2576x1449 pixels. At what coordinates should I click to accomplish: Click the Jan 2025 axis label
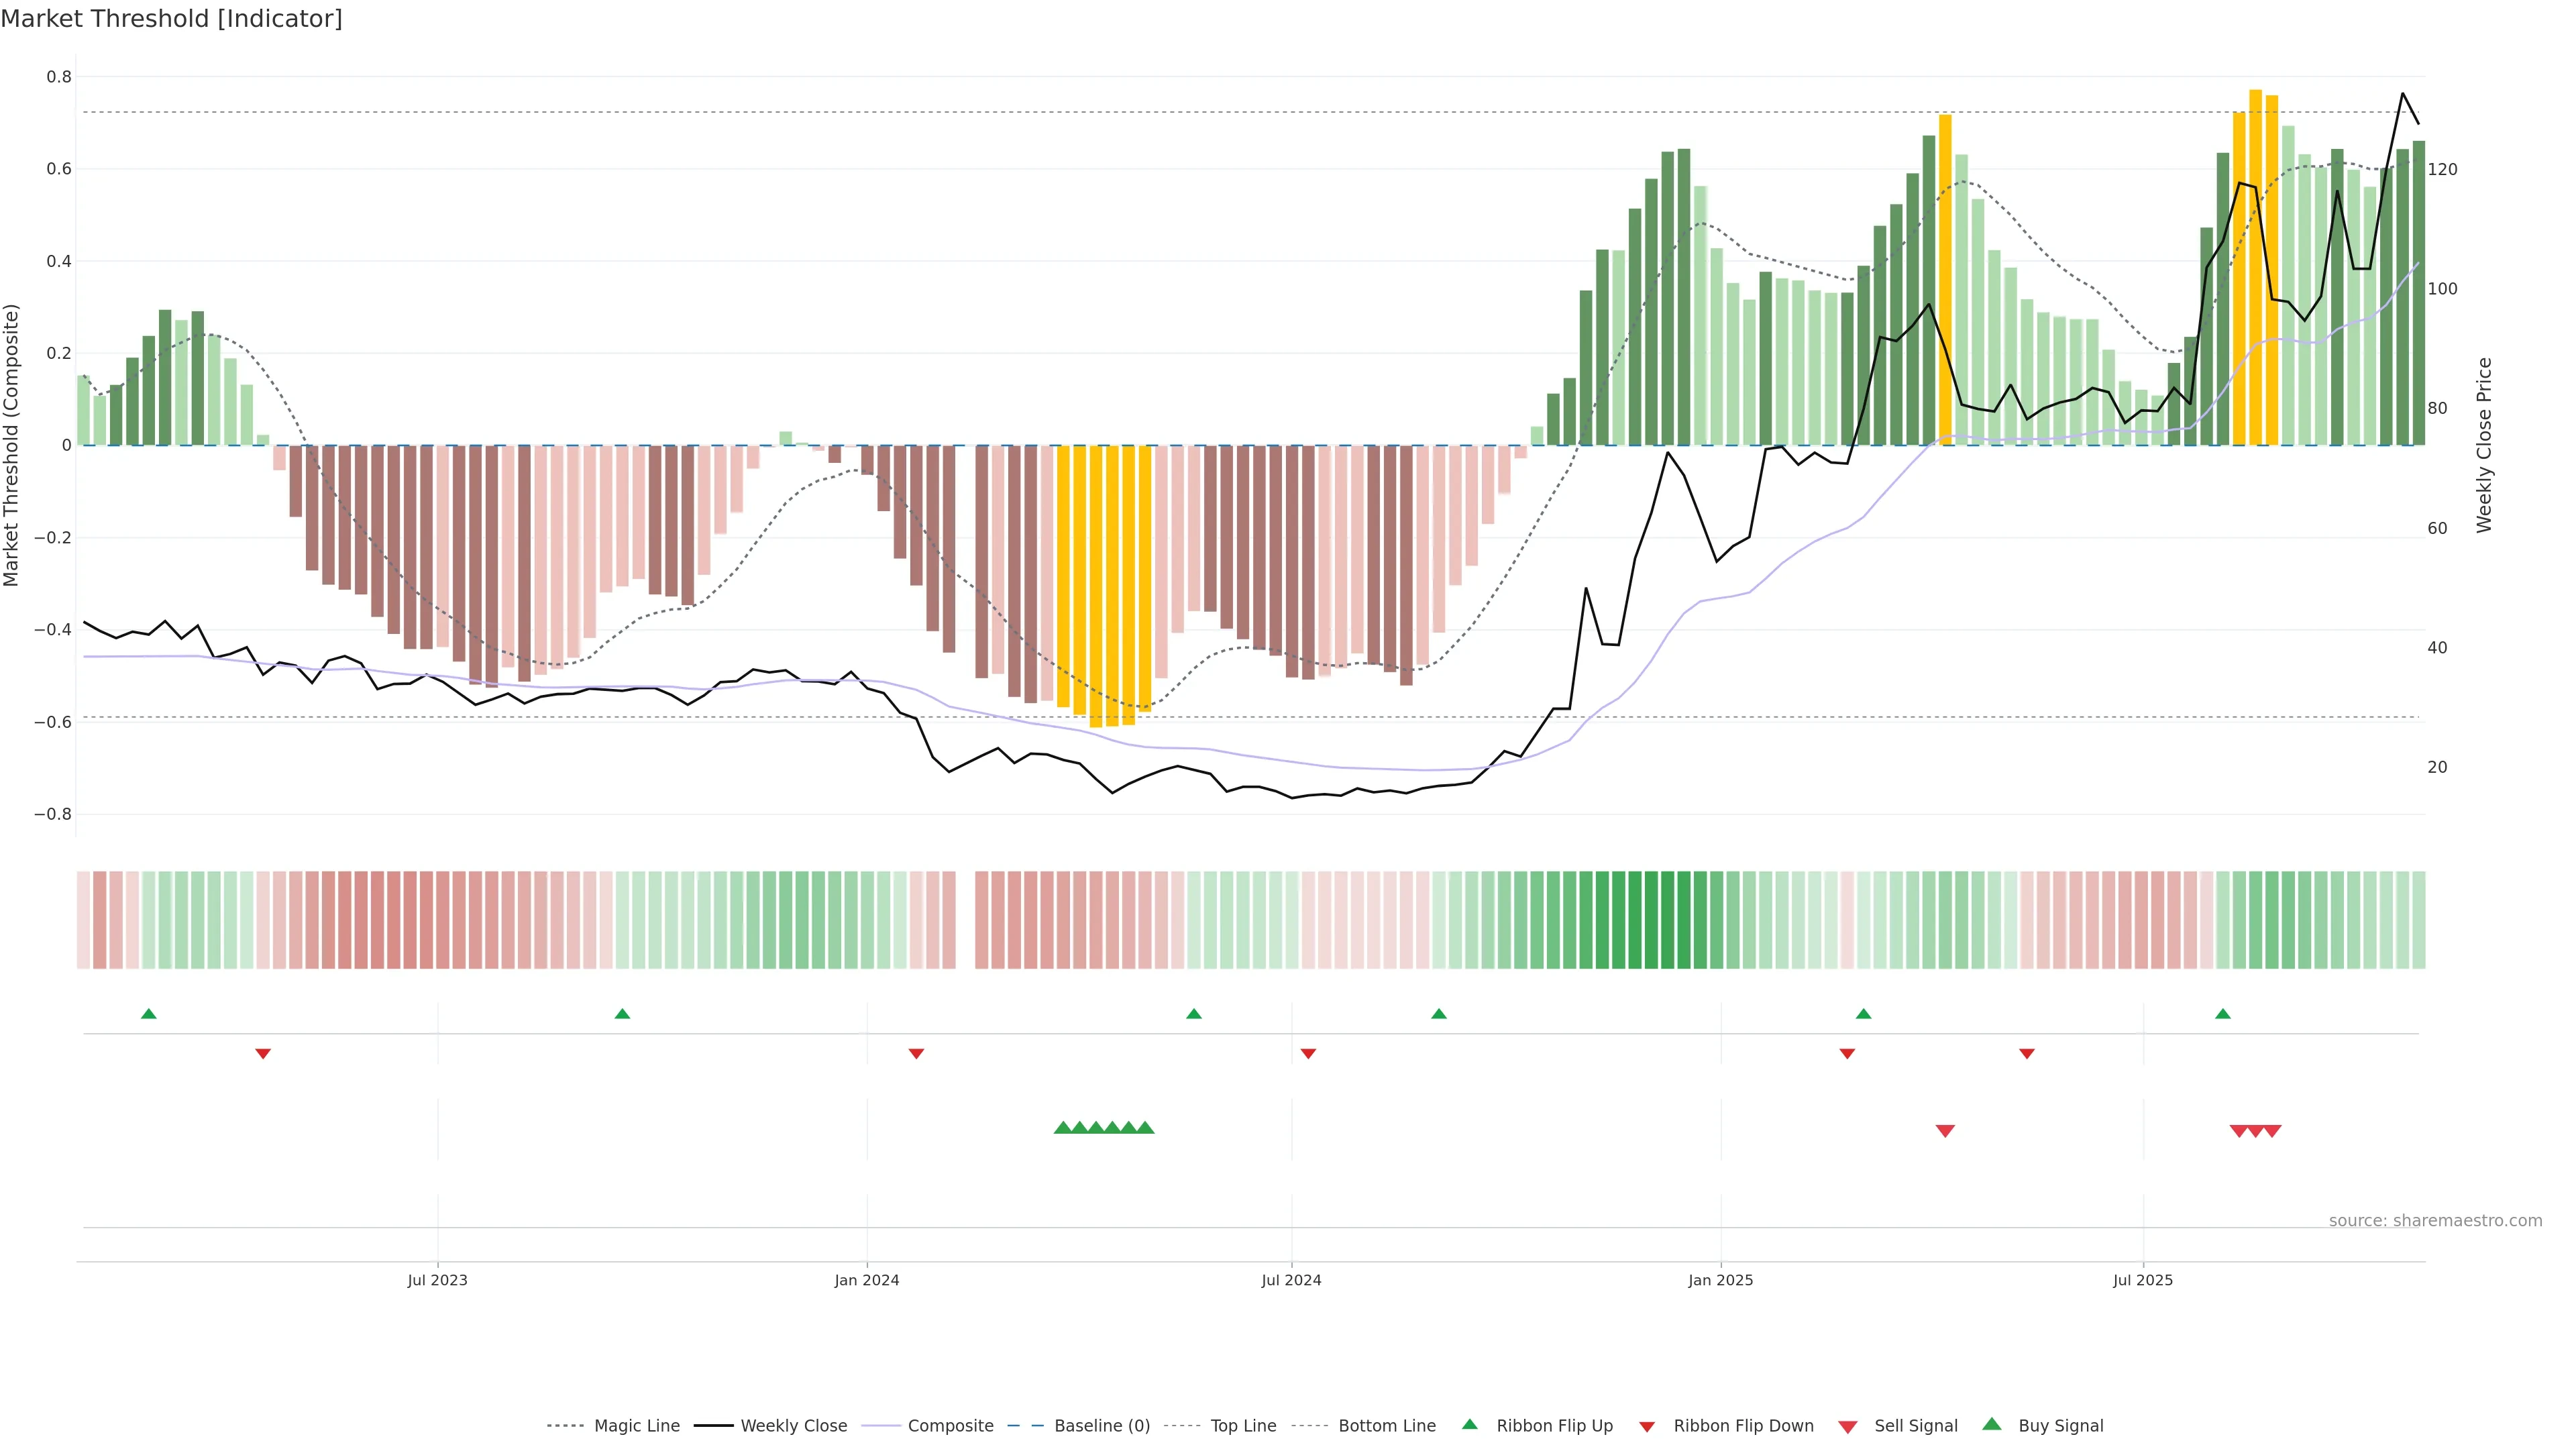click(x=1720, y=1280)
